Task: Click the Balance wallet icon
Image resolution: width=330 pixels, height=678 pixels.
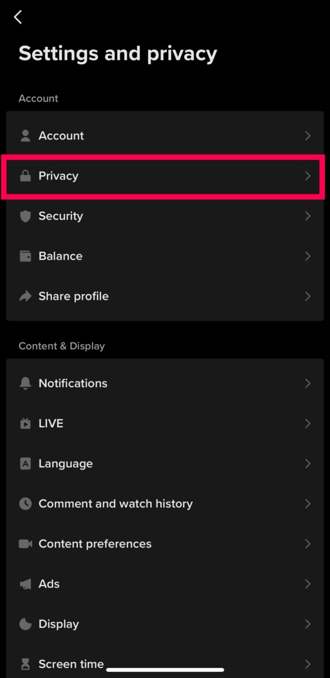Action: [x=25, y=256]
